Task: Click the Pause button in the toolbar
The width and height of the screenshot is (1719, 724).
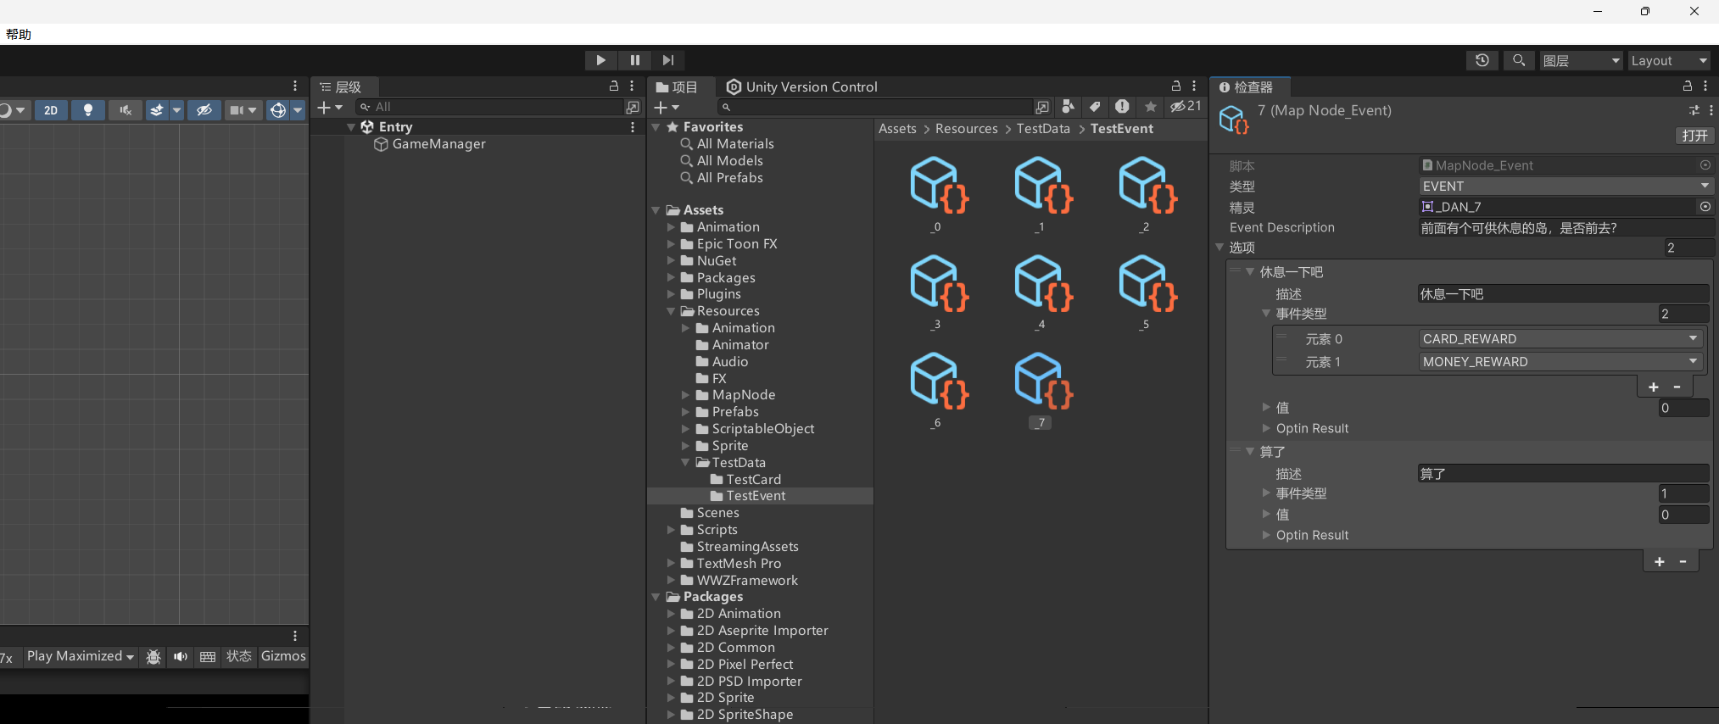Action: (x=634, y=60)
